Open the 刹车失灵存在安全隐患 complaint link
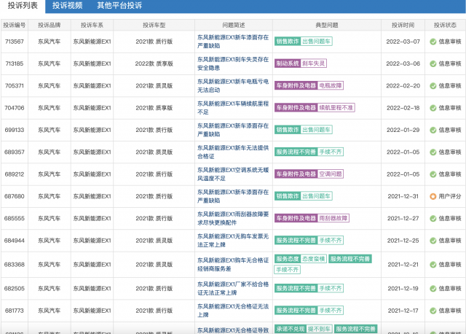Viewport: 466px width, 334px height. (233, 63)
